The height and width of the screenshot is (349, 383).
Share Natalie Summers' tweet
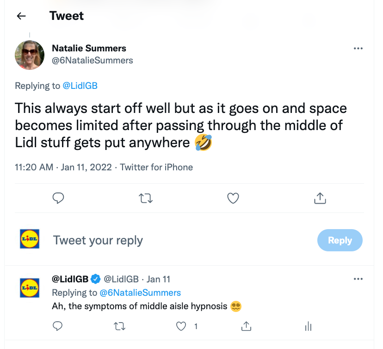click(x=320, y=198)
